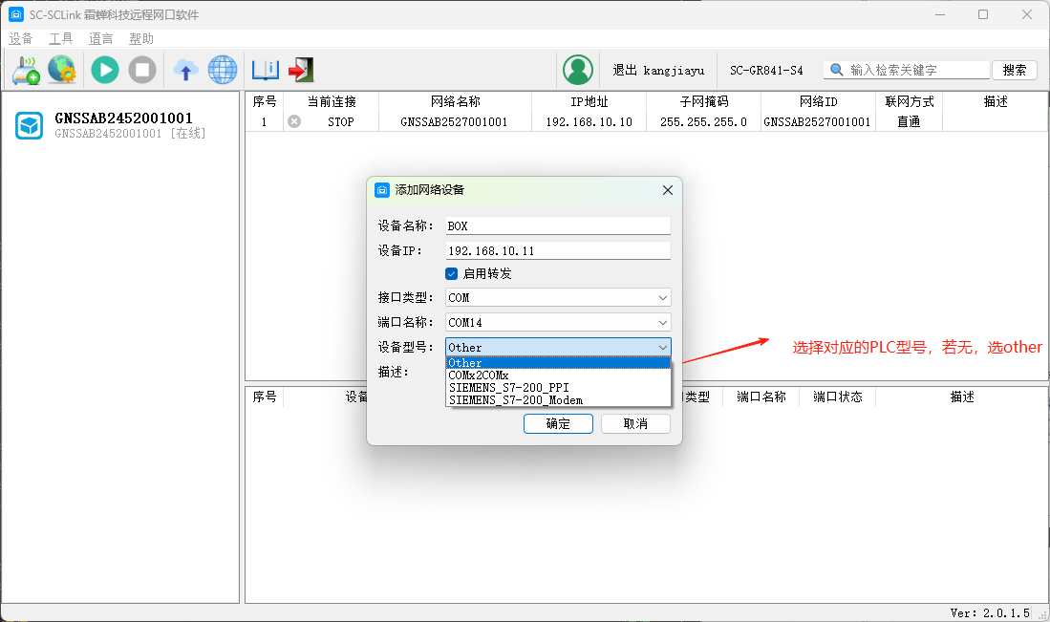Image resolution: width=1050 pixels, height=622 pixels.
Task: Click the 网络ID column header
Action: point(818,102)
